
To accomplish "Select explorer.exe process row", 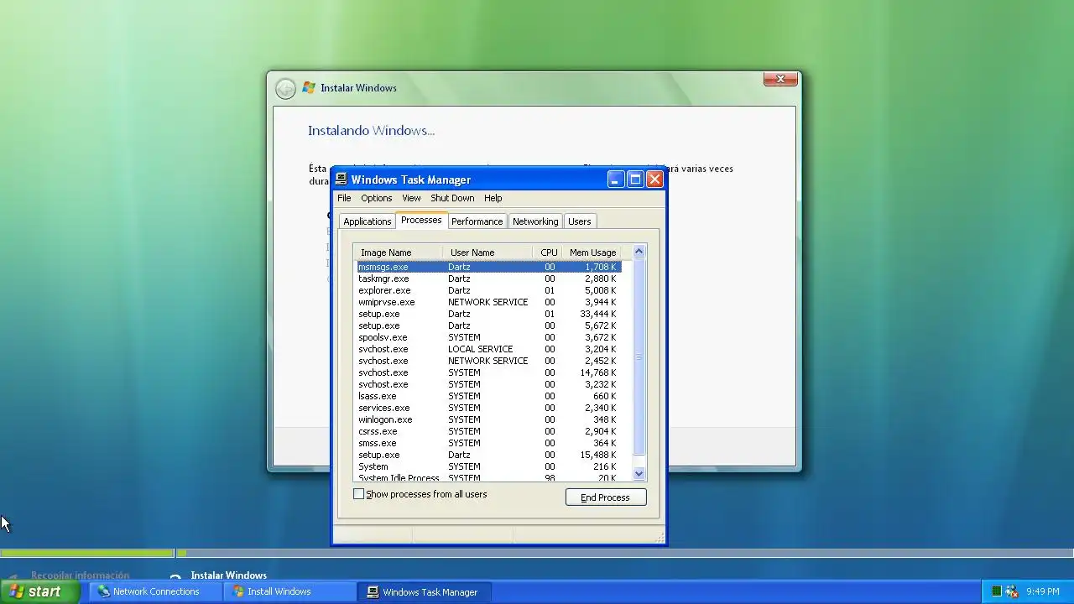I will [489, 290].
